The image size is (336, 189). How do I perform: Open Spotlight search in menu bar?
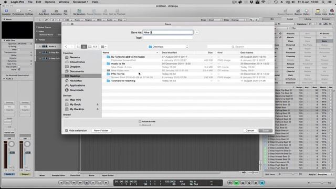click(323, 2)
